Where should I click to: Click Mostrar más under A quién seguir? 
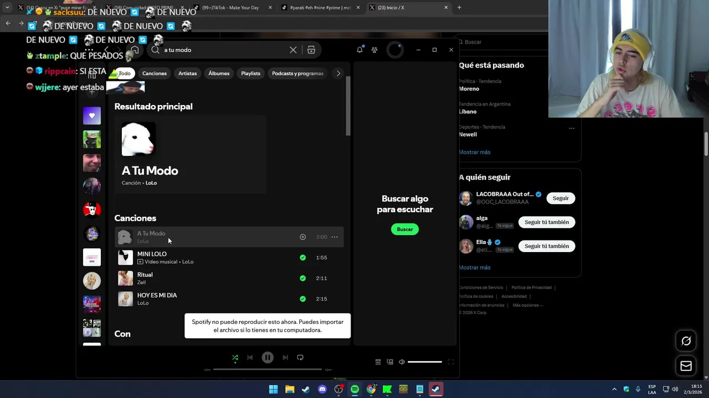475,268
